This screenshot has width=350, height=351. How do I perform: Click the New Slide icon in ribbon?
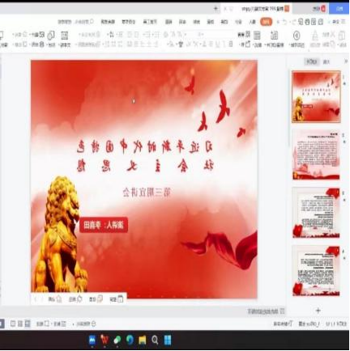tap(274, 35)
